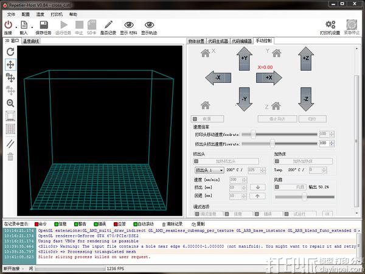This screenshot has height=274, width=365.
Task: Switch to the 温度曲线 tab
Action: coord(31,41)
